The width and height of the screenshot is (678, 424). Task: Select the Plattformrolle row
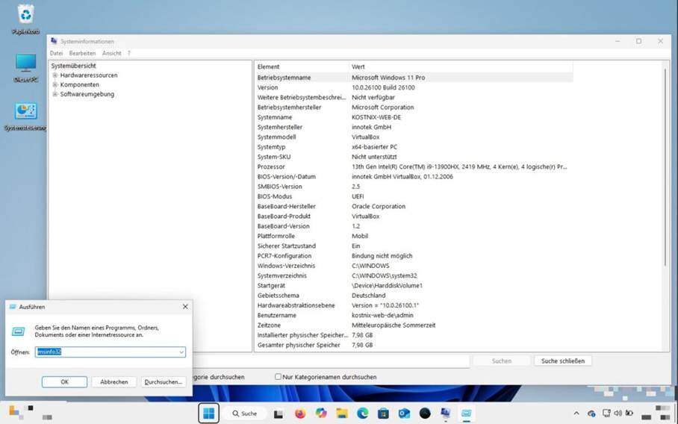(414, 237)
